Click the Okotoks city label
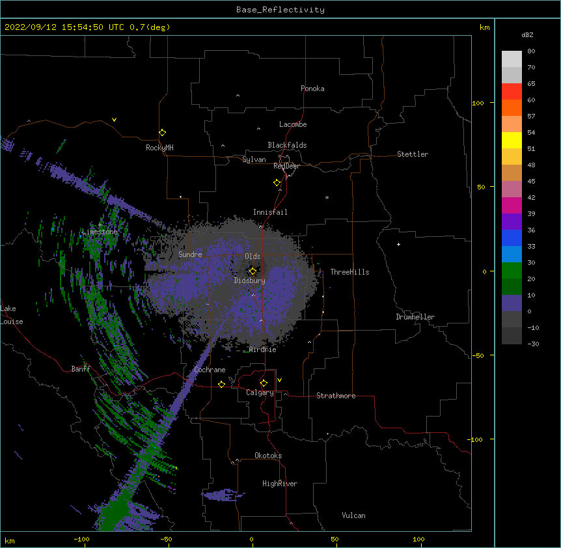The width and height of the screenshot is (561, 548). point(268,456)
